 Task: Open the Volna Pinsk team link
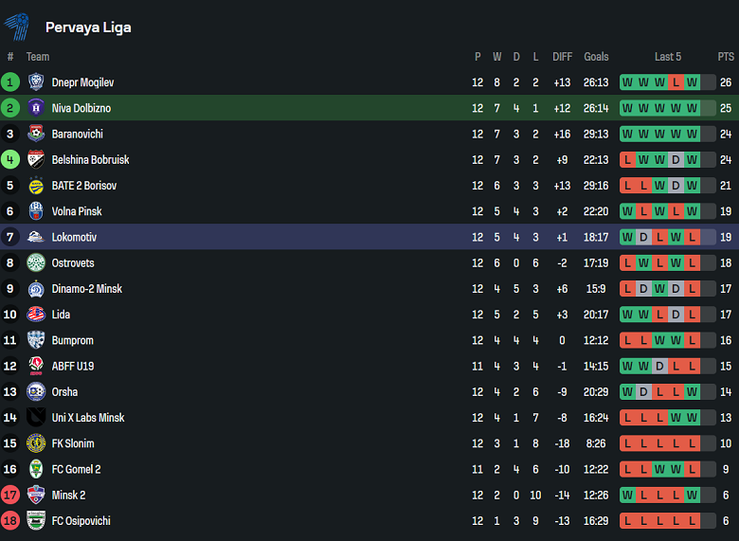click(77, 211)
